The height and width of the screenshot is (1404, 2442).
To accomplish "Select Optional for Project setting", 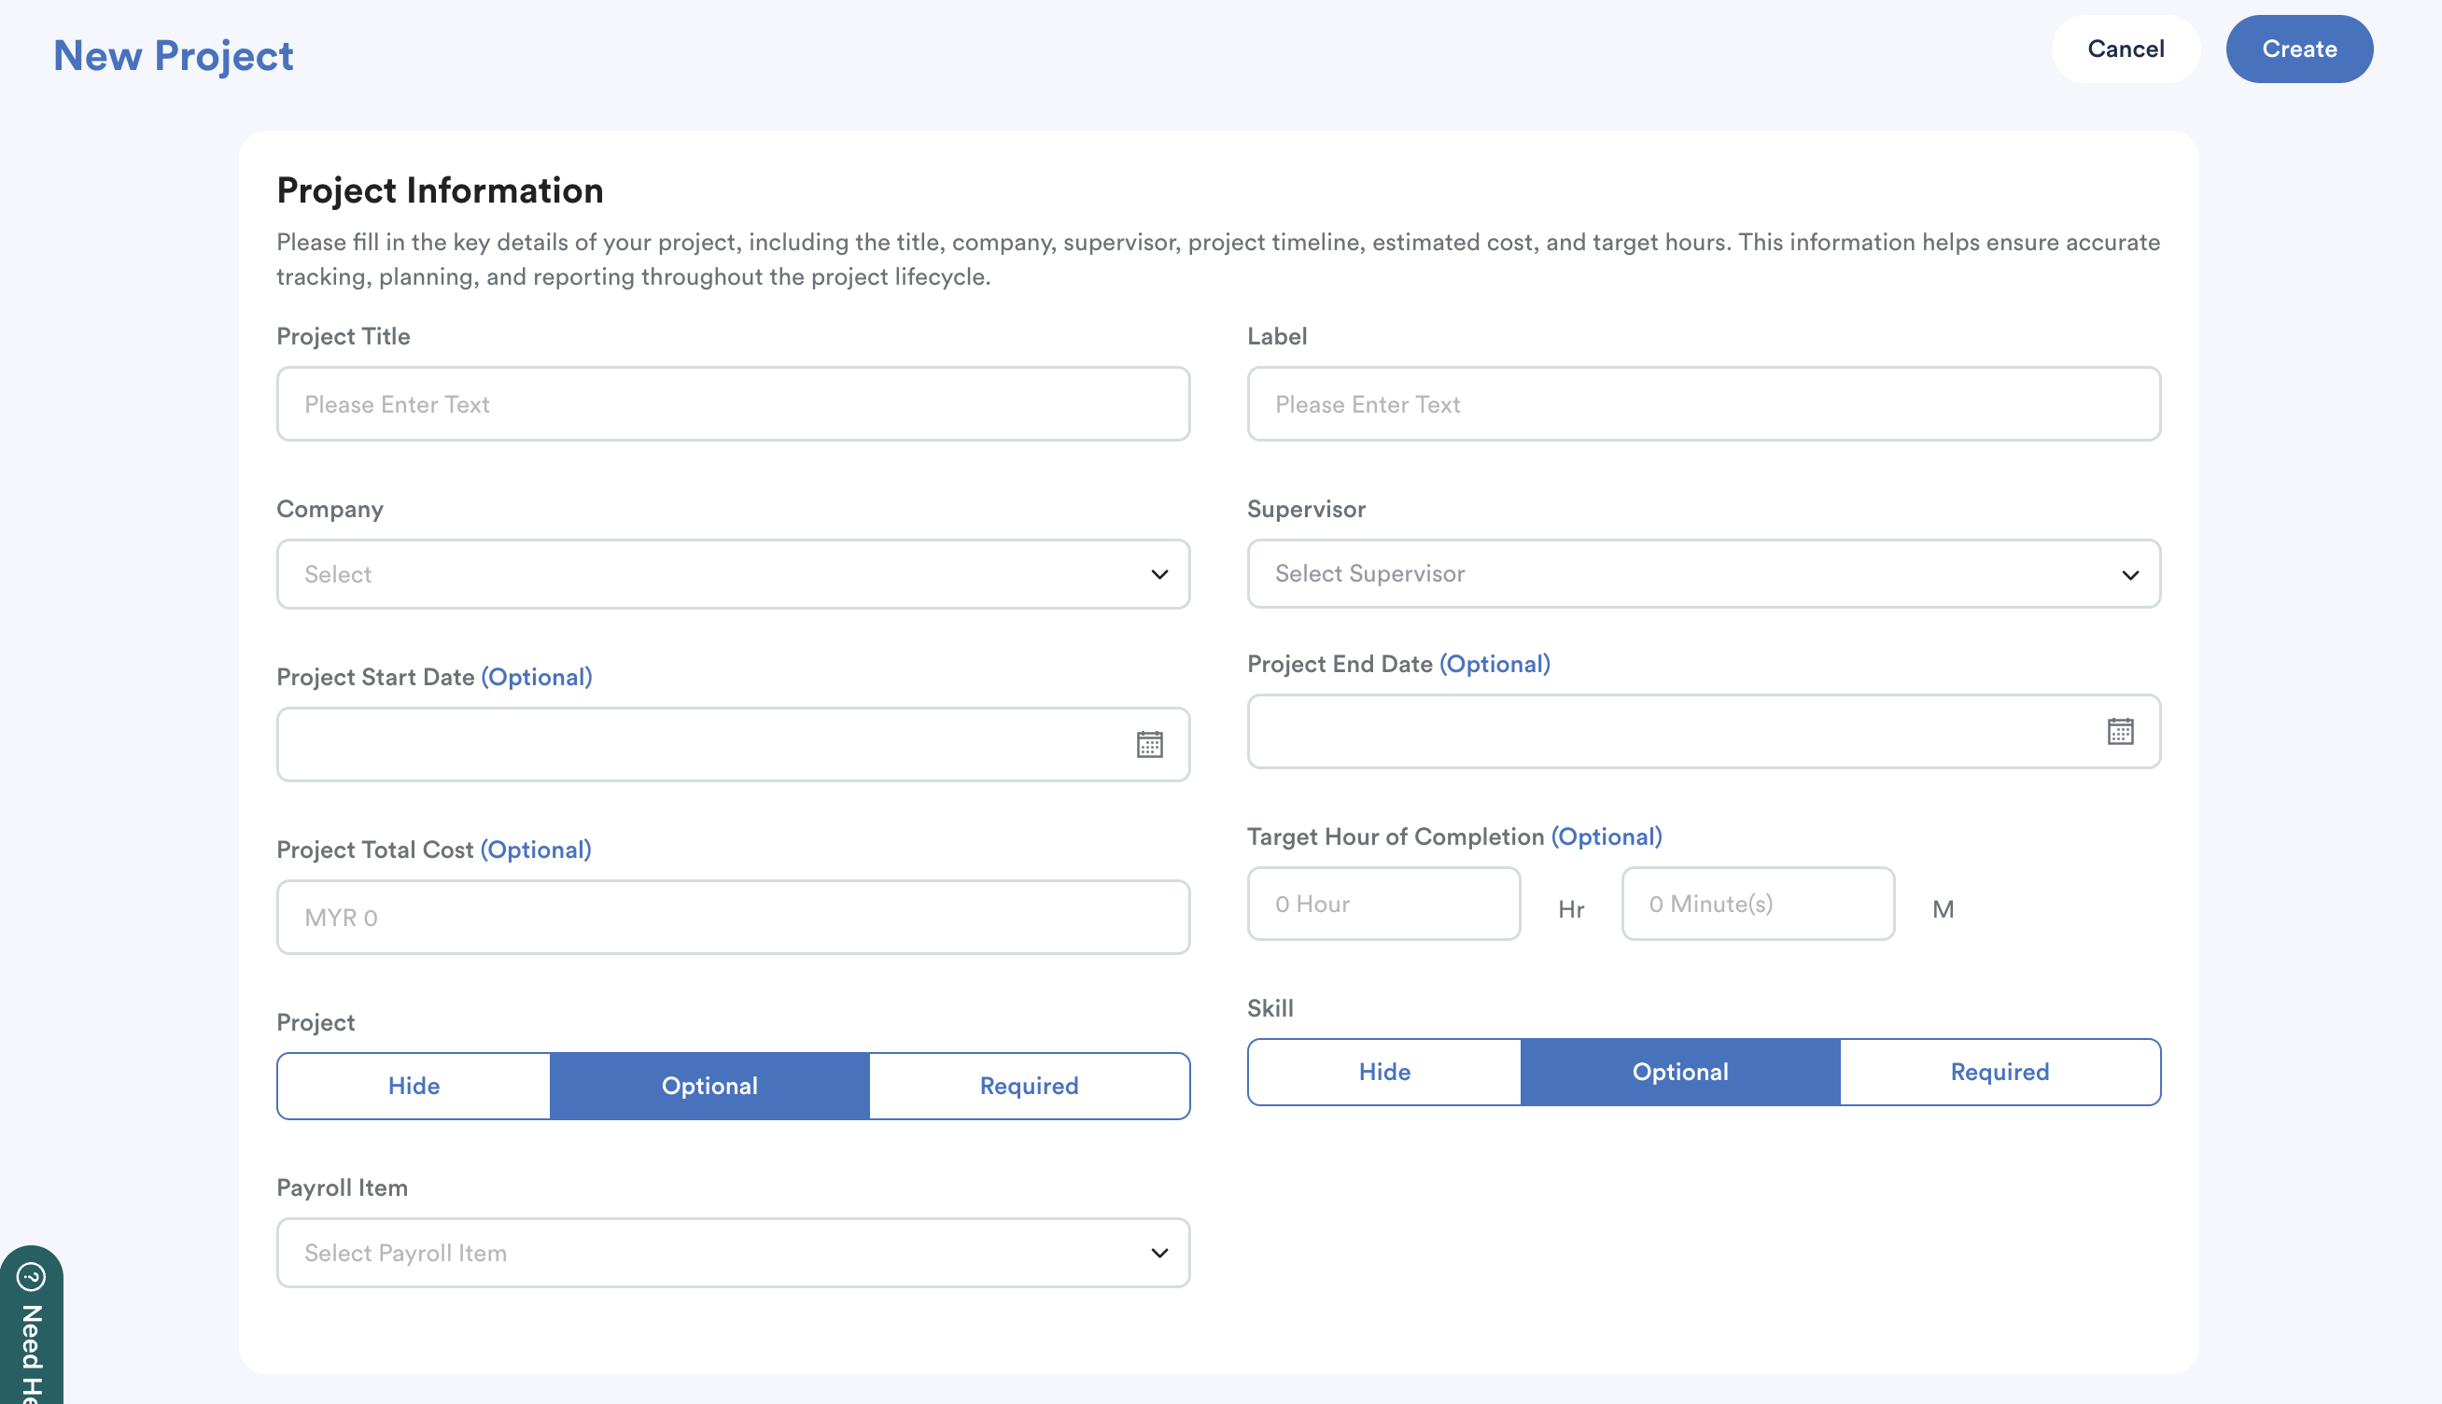I will [709, 1086].
